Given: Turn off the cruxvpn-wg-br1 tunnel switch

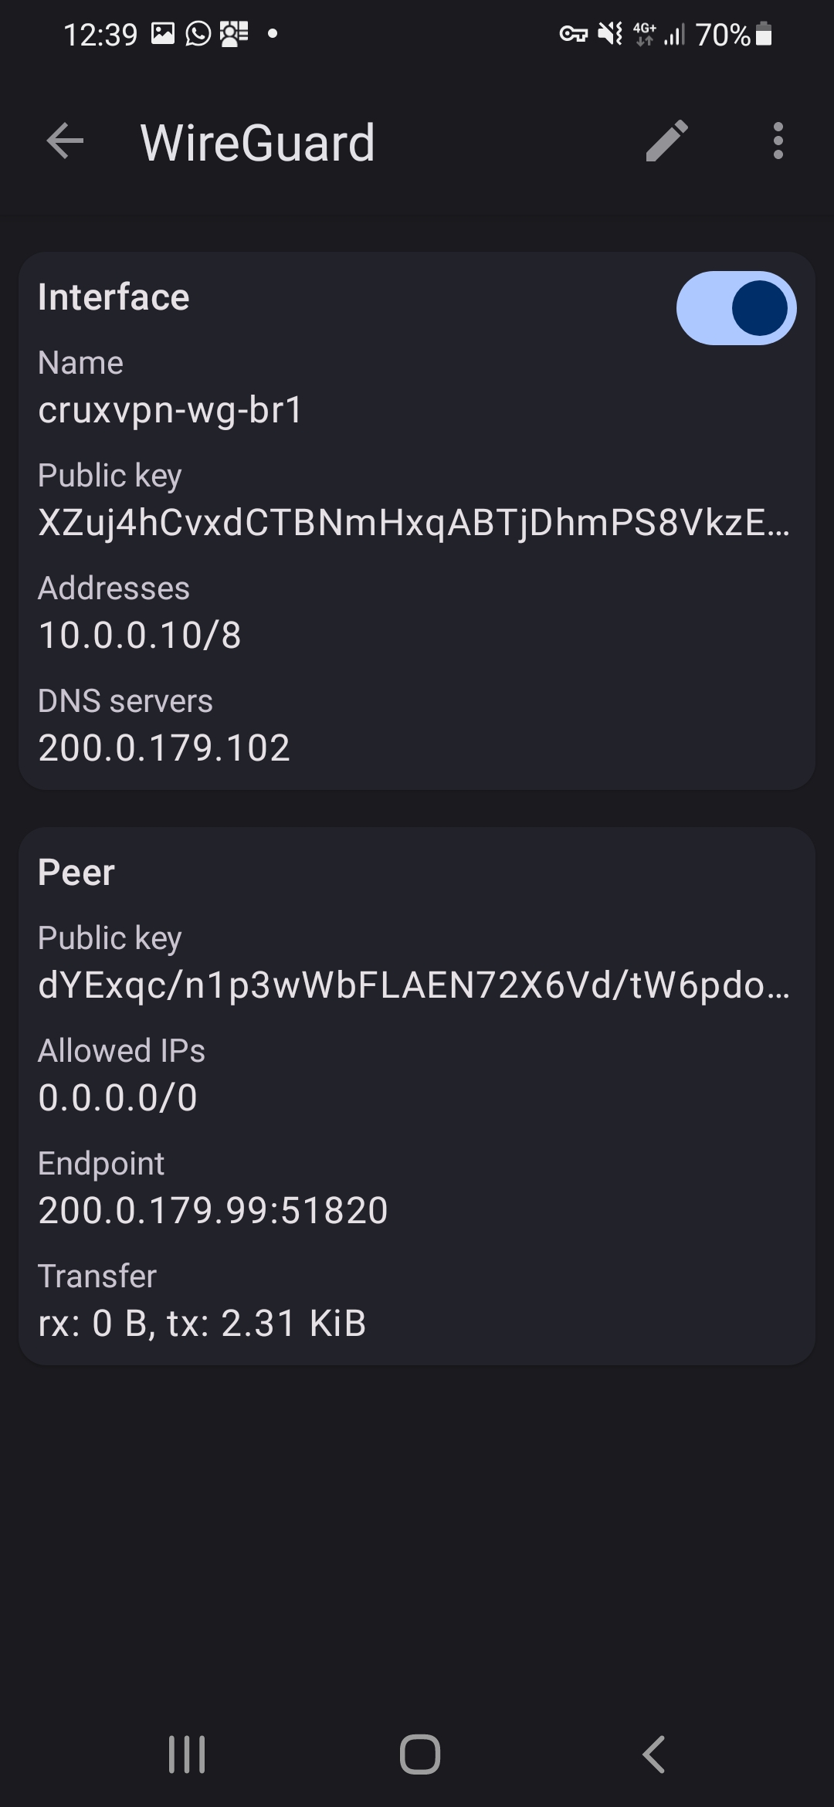Looking at the screenshot, I should (736, 308).
